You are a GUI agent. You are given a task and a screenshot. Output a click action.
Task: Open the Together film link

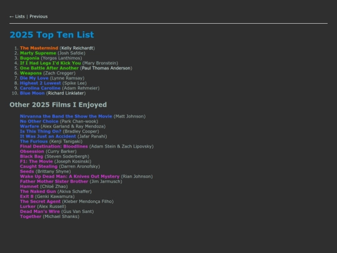coord(31,216)
